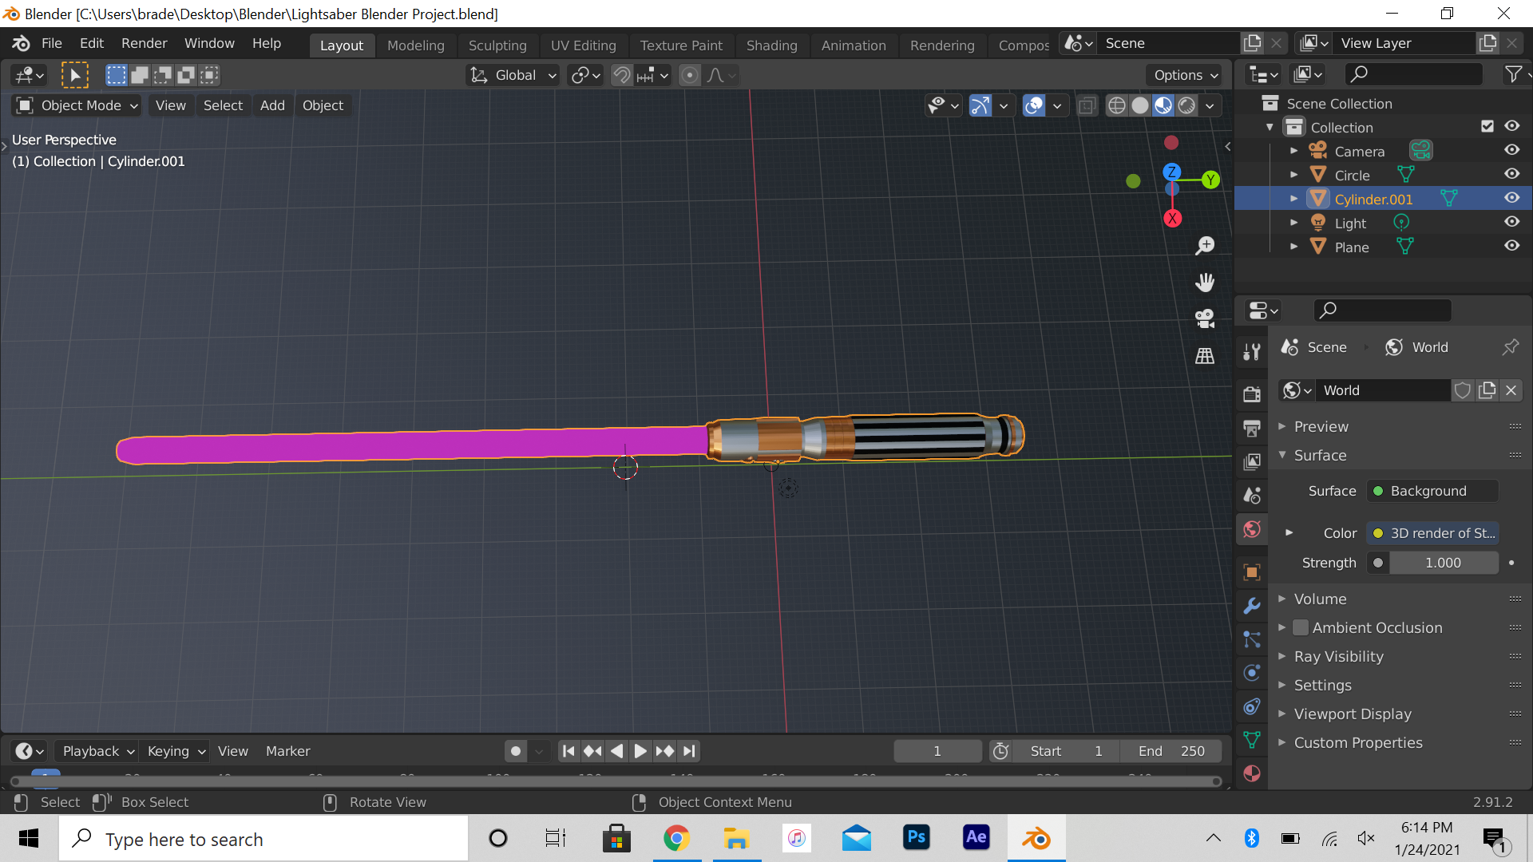Click the red X axis gizmo

pyautogui.click(x=1172, y=219)
